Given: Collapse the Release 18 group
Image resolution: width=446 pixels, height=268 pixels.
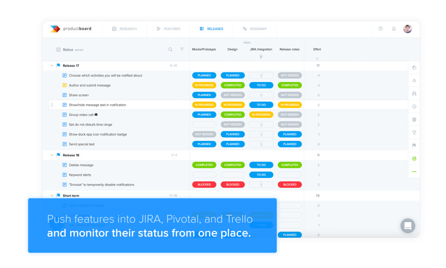Looking at the screenshot, I should (52, 155).
